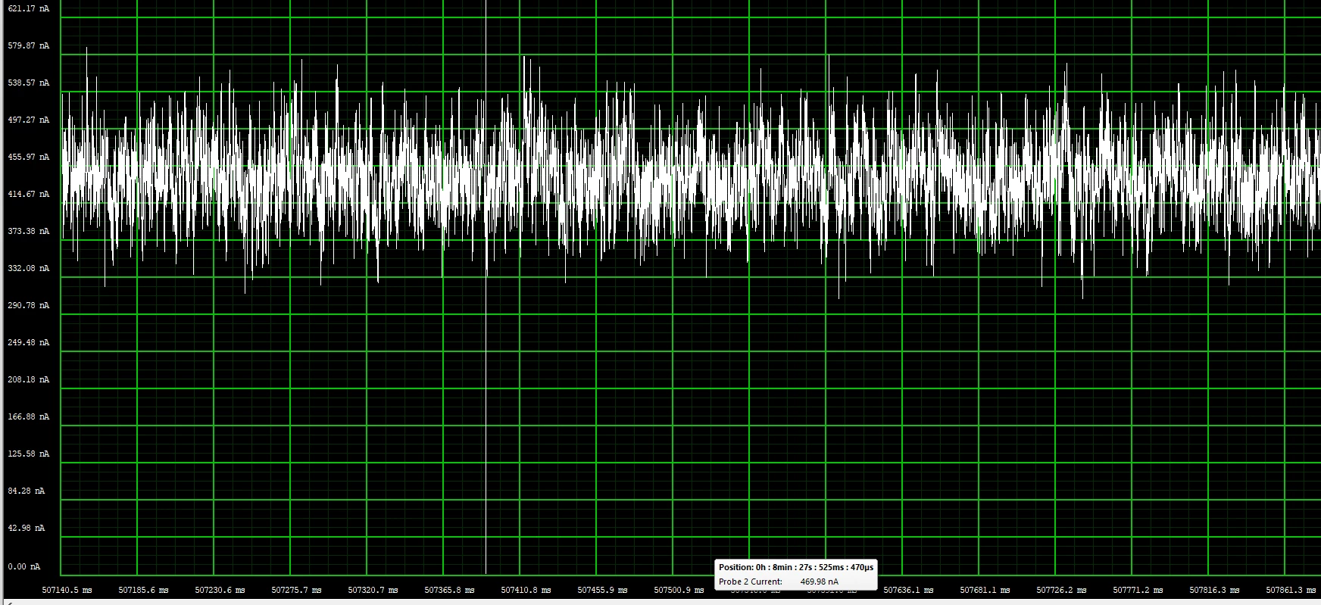Select the 507861.3 ms time label
This screenshot has height=605, width=1321.
pyautogui.click(x=1291, y=590)
